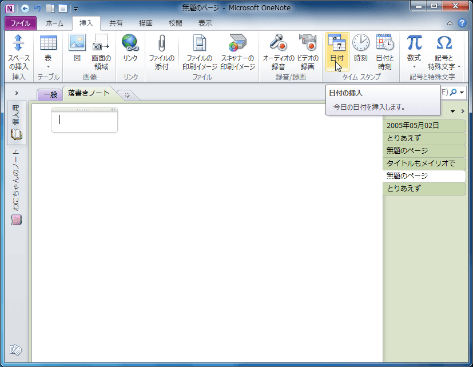Select the 挿入 ribbon tab

(x=86, y=23)
